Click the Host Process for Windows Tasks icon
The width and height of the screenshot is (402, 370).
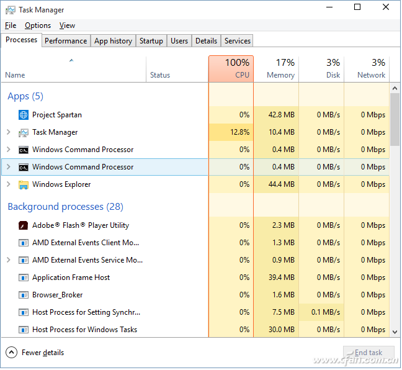pyautogui.click(x=24, y=330)
